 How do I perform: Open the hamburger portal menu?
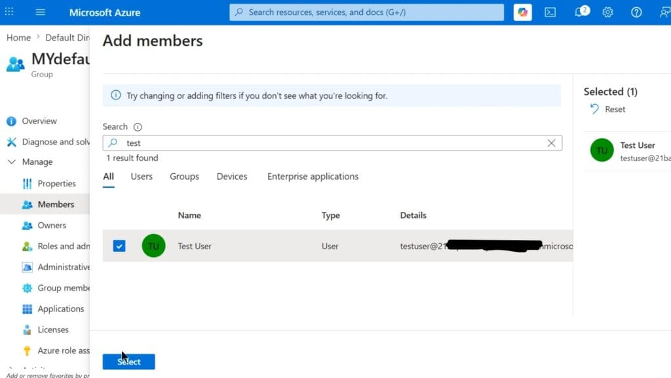[x=40, y=12]
